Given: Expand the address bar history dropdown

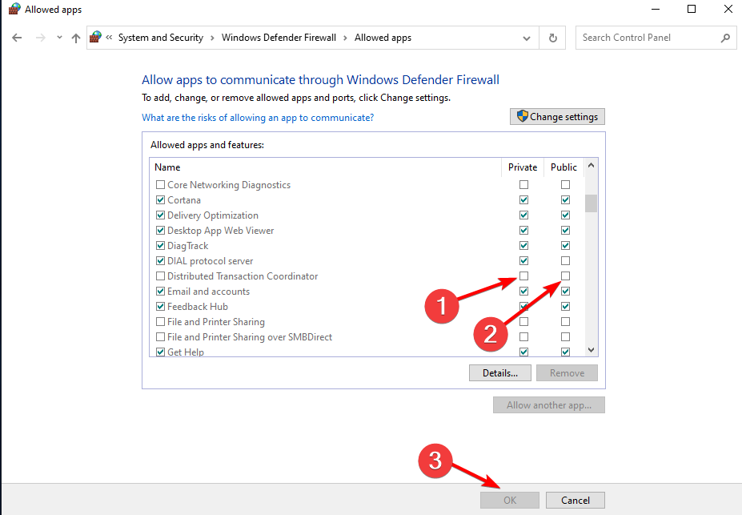Looking at the screenshot, I should click(526, 38).
